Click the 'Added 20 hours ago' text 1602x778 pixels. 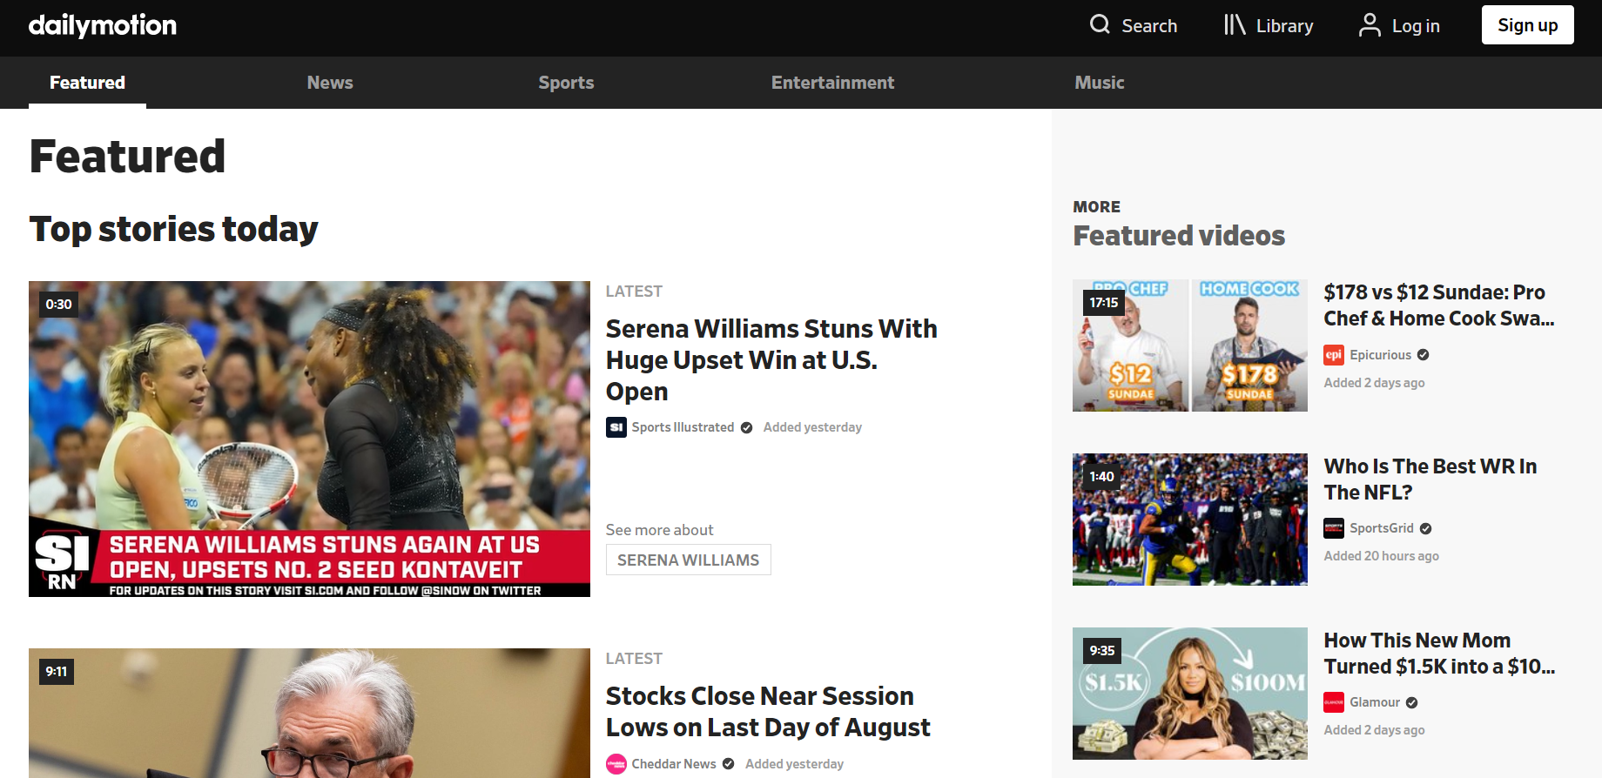click(1381, 556)
